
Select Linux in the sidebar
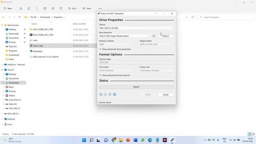click(x=10, y=124)
